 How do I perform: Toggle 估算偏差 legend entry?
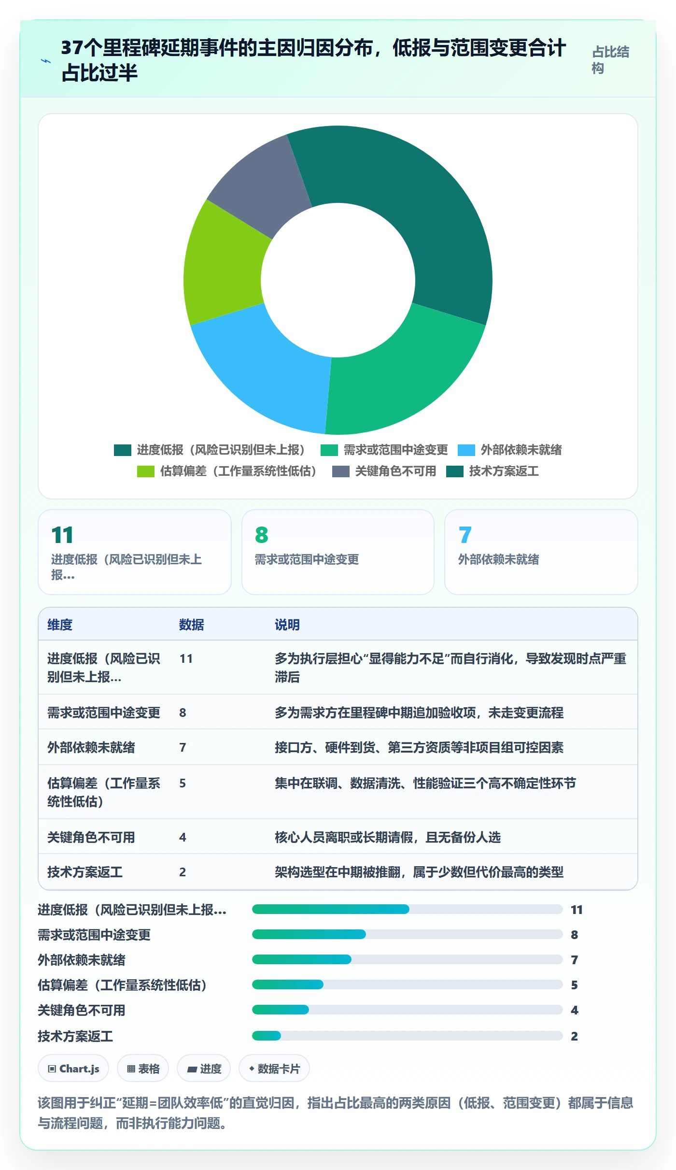(227, 471)
